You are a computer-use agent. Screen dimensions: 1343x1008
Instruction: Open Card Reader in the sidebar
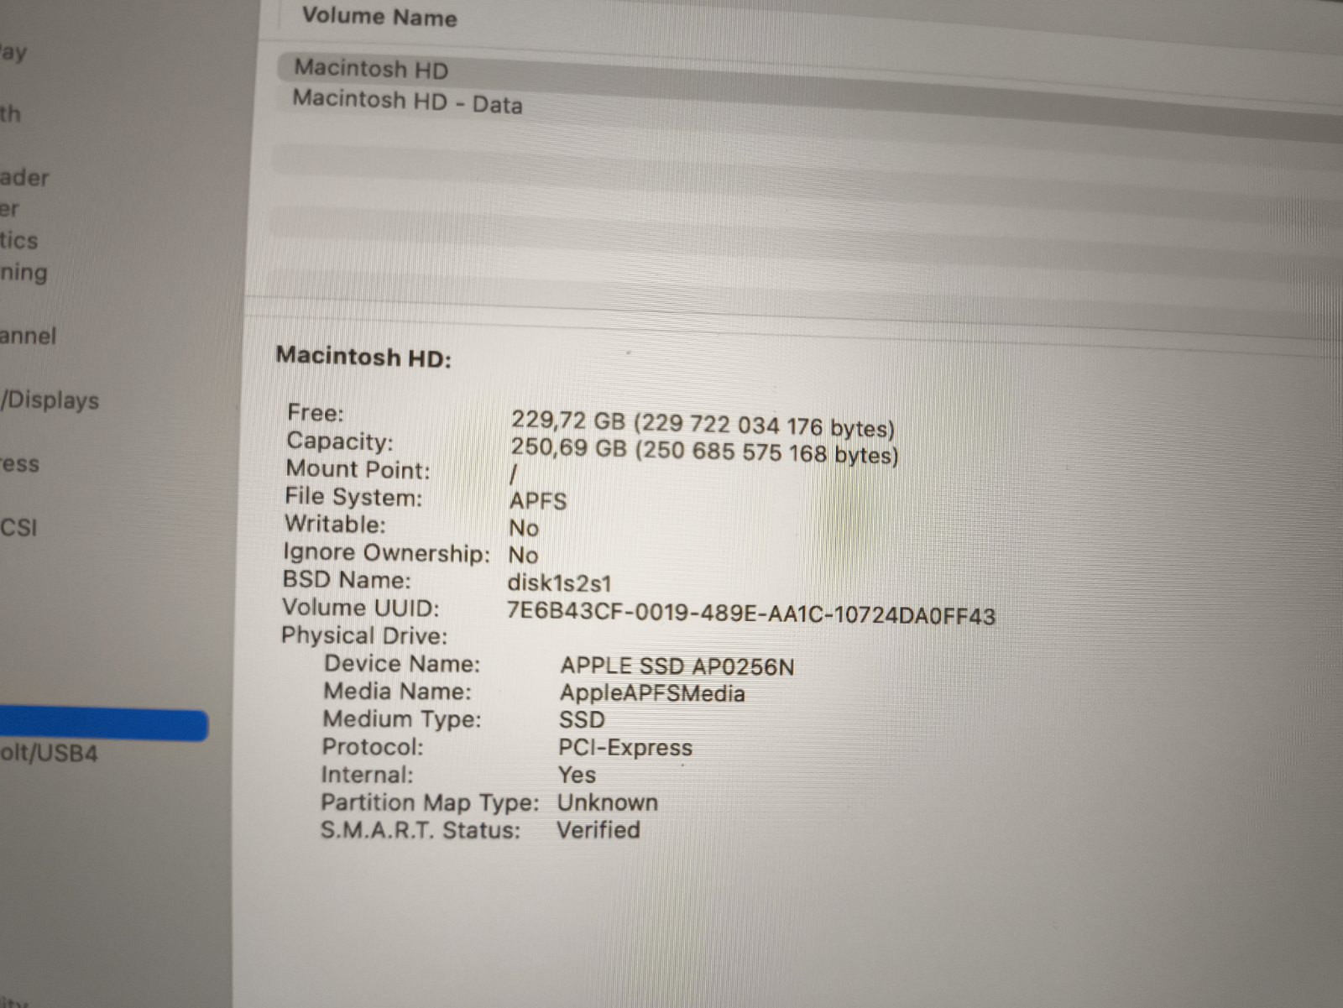coord(25,178)
